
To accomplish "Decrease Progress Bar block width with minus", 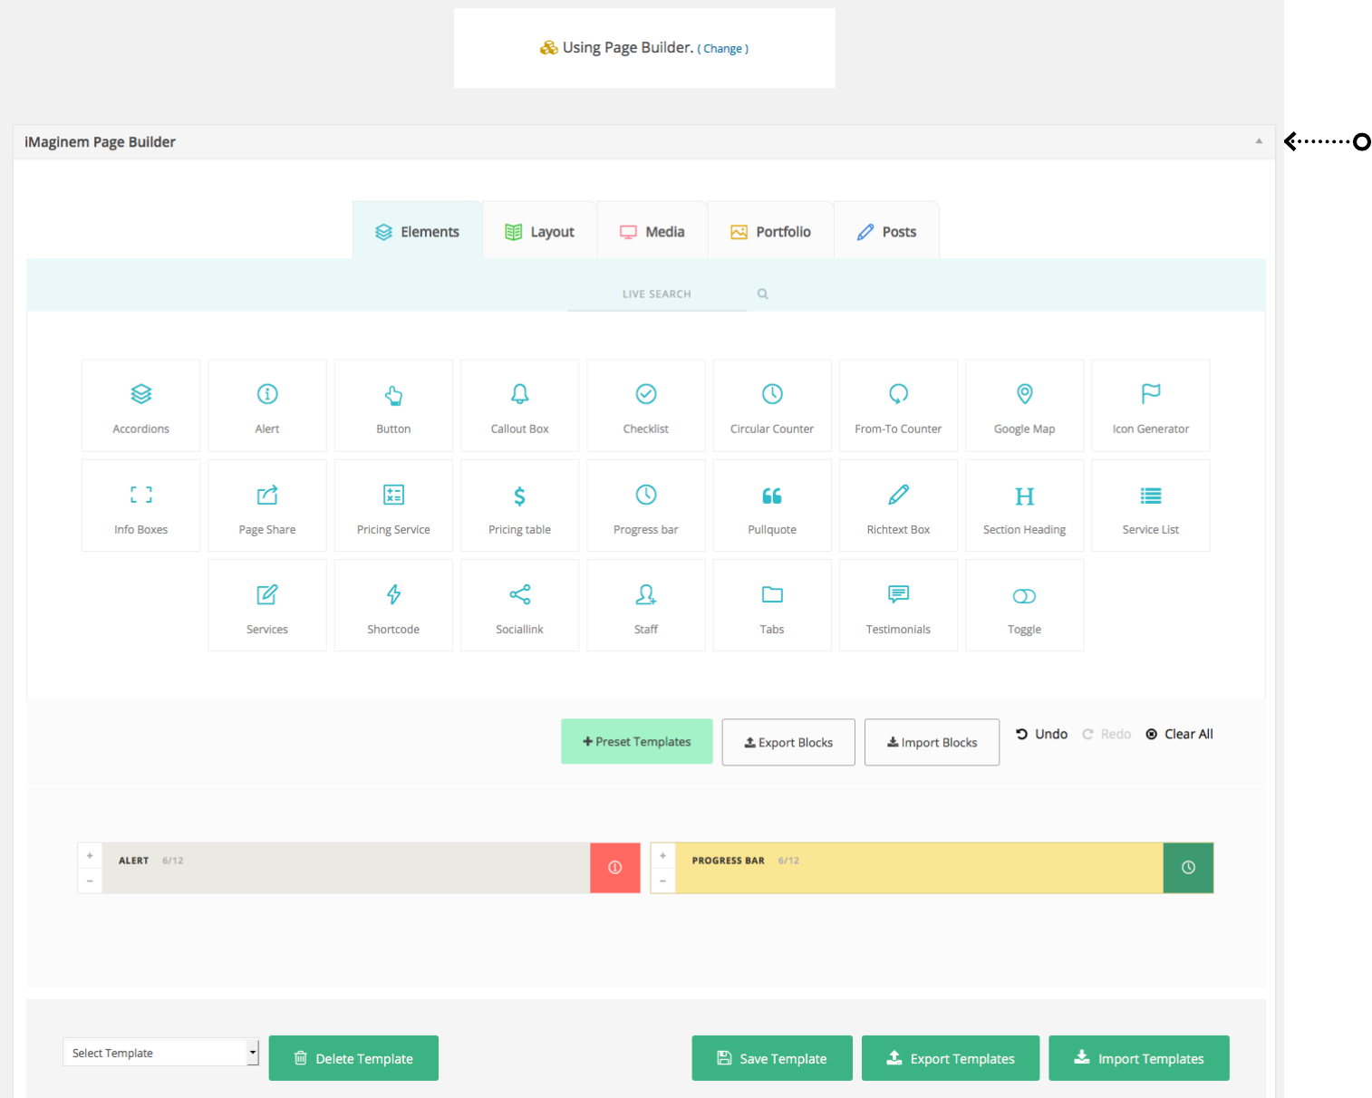I will point(662,881).
